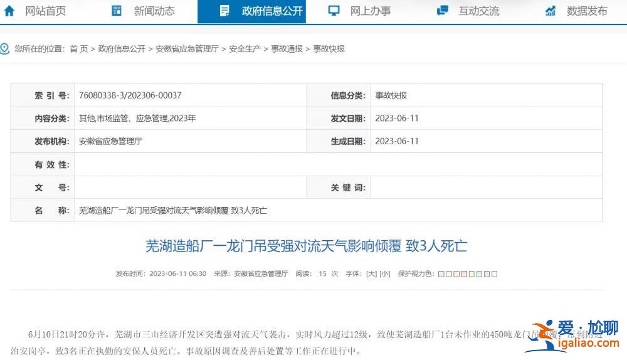Image resolution: width=627 pixels, height=360 pixels.
Task: Click the 索引号 label cell
Action: pos(43,95)
